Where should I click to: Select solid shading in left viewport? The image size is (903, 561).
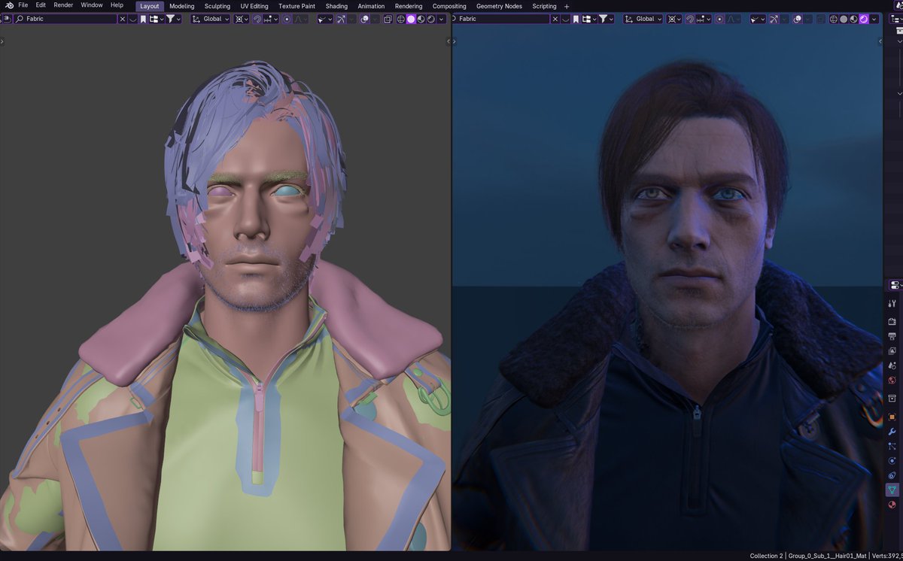point(411,19)
